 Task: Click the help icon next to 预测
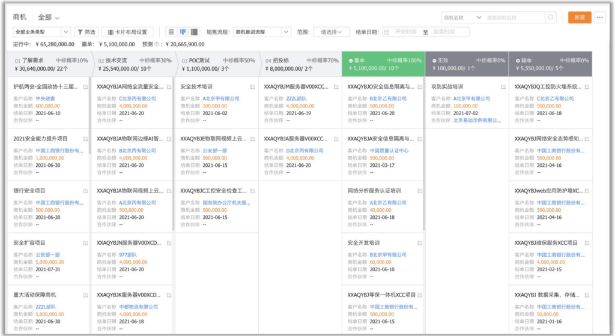pos(157,44)
